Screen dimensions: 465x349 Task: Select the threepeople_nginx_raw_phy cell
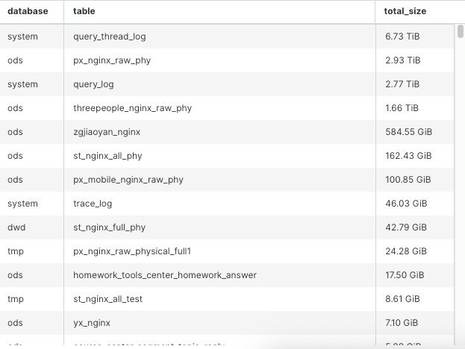point(132,108)
